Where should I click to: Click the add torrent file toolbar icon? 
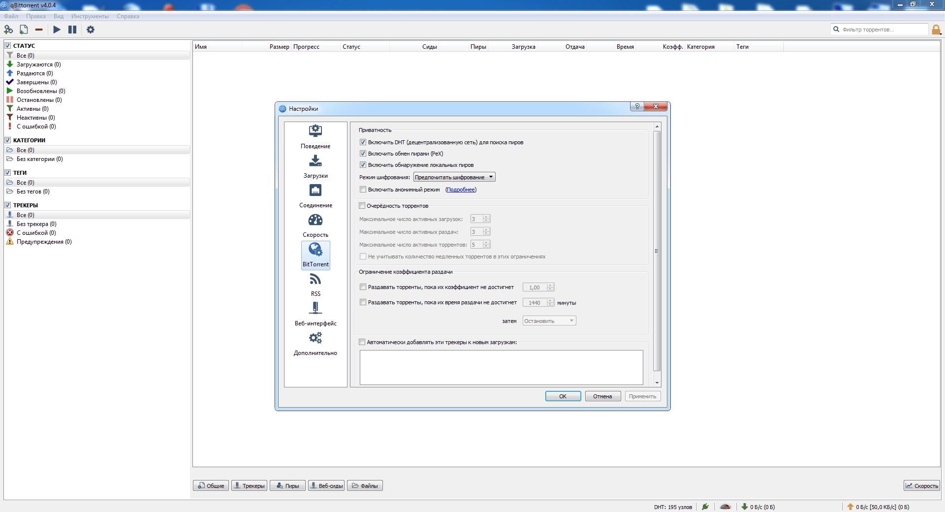point(24,30)
